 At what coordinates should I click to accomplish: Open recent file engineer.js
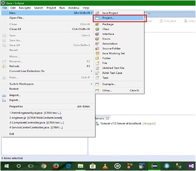(48, 118)
